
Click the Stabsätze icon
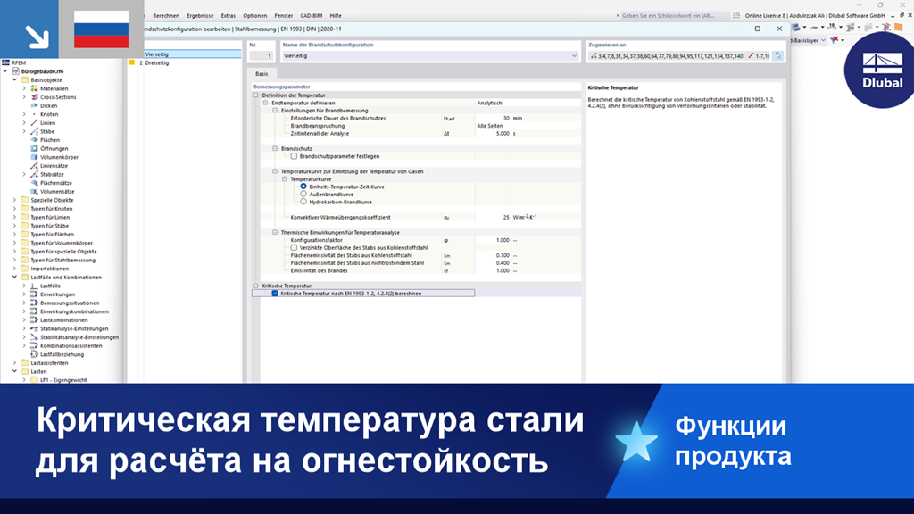(x=35, y=174)
